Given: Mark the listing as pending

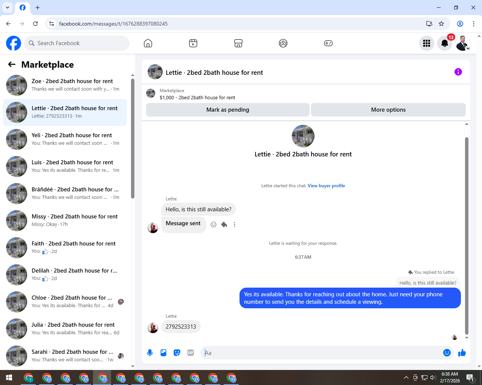Looking at the screenshot, I should (228, 110).
